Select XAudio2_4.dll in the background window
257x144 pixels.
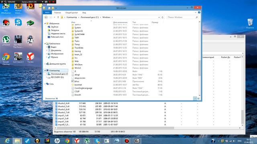click(63, 103)
